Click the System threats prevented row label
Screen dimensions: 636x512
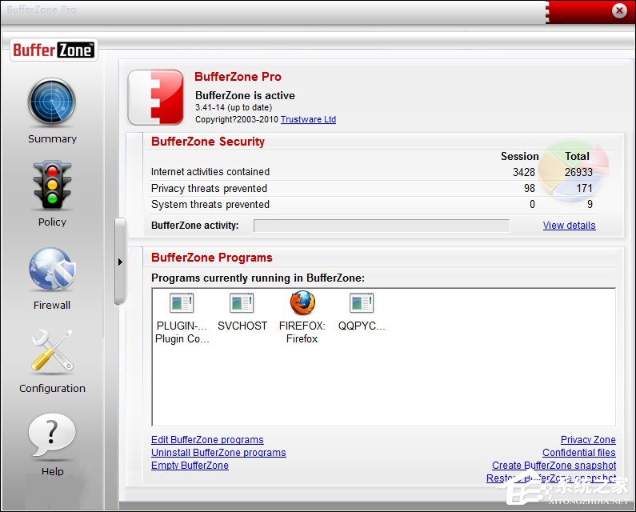[210, 204]
